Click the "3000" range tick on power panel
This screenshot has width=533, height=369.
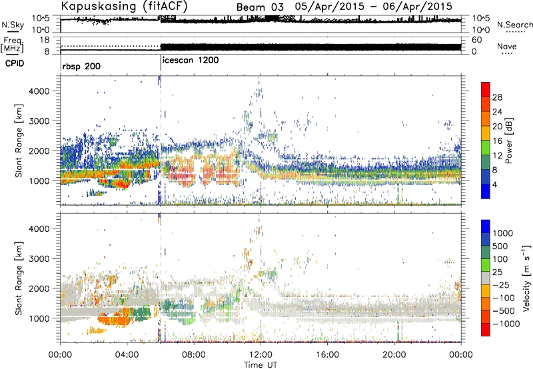tap(39, 121)
